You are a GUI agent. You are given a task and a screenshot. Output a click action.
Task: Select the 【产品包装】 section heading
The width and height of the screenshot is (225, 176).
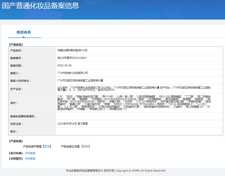[16, 141]
